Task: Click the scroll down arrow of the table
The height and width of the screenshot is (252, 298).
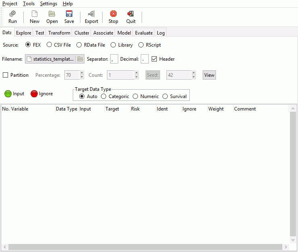Action: [x=293, y=240]
